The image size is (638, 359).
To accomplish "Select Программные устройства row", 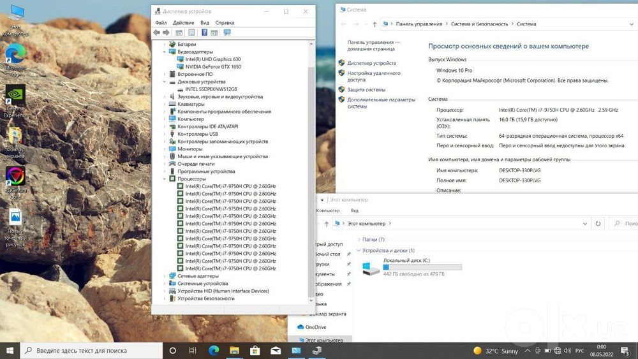I will pyautogui.click(x=206, y=171).
